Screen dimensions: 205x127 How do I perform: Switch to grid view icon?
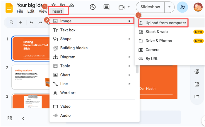click(x=10, y=118)
